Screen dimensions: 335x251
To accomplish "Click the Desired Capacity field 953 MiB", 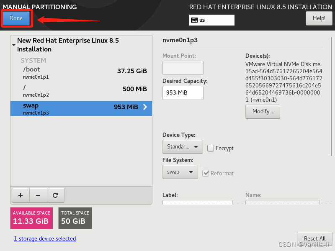I will coord(183,92).
